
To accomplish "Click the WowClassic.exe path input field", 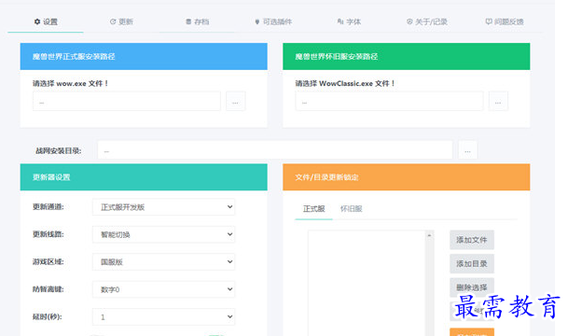I will click(389, 101).
